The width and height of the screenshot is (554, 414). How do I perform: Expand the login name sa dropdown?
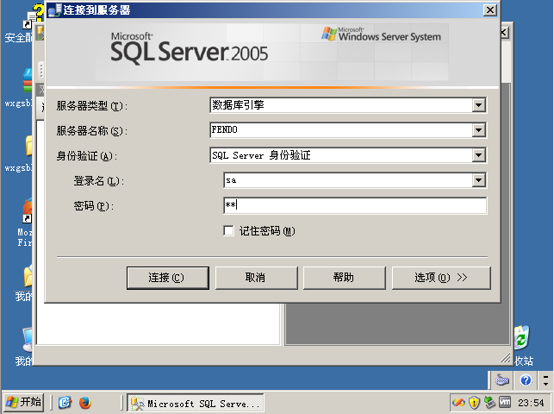coord(478,180)
